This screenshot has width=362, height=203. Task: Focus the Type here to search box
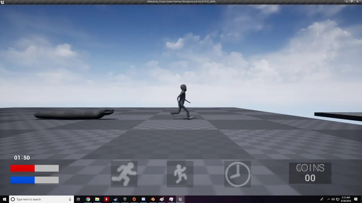(42, 199)
